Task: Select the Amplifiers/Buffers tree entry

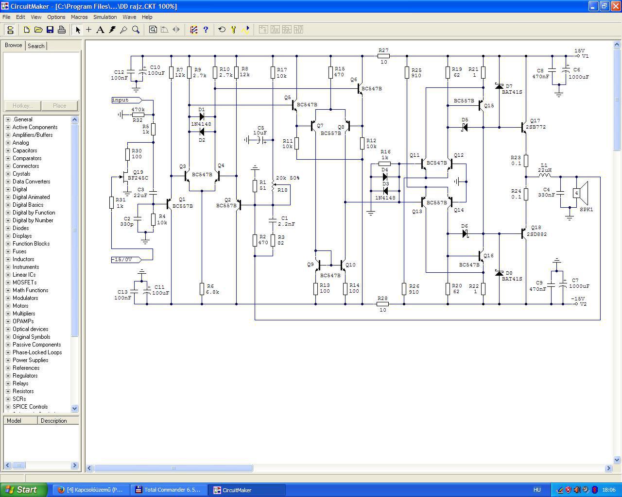Action: pos(33,135)
